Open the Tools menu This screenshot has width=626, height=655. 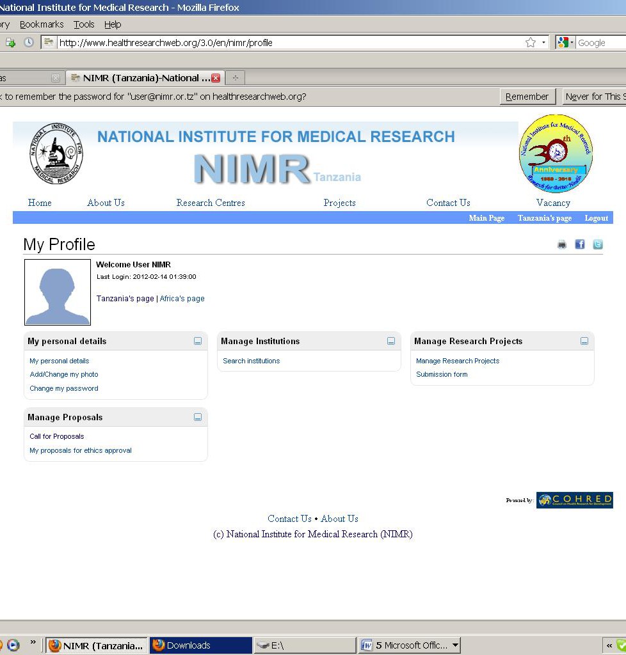tap(84, 24)
